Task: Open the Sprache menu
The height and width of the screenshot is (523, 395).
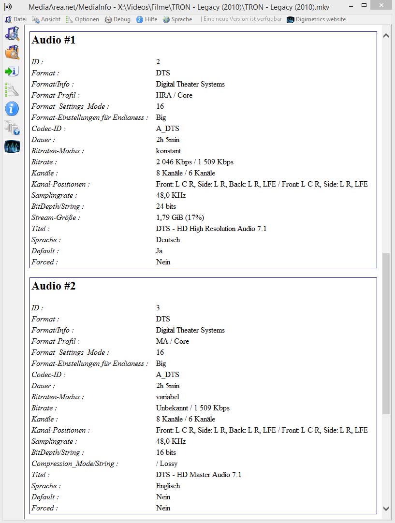Action: click(177, 19)
